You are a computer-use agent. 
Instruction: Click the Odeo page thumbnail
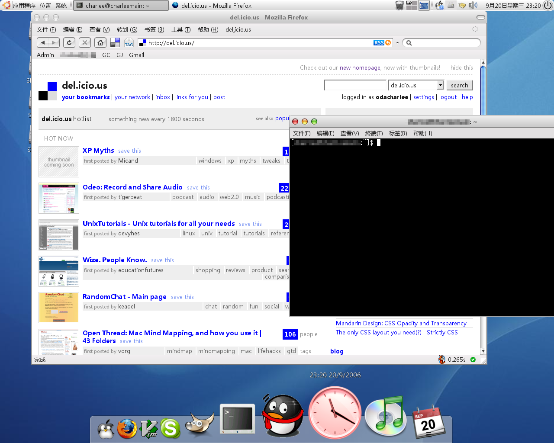tap(59, 198)
